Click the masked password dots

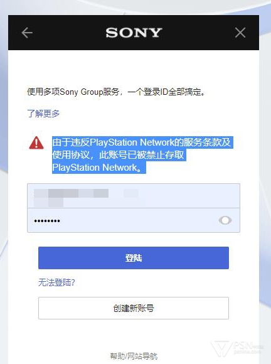(47, 221)
